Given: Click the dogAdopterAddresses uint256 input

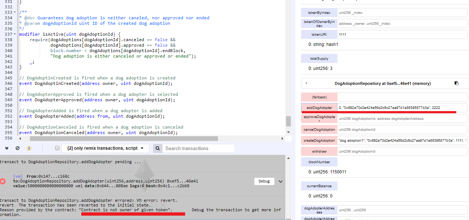Looking at the screenshot, I should [x=402, y=210].
